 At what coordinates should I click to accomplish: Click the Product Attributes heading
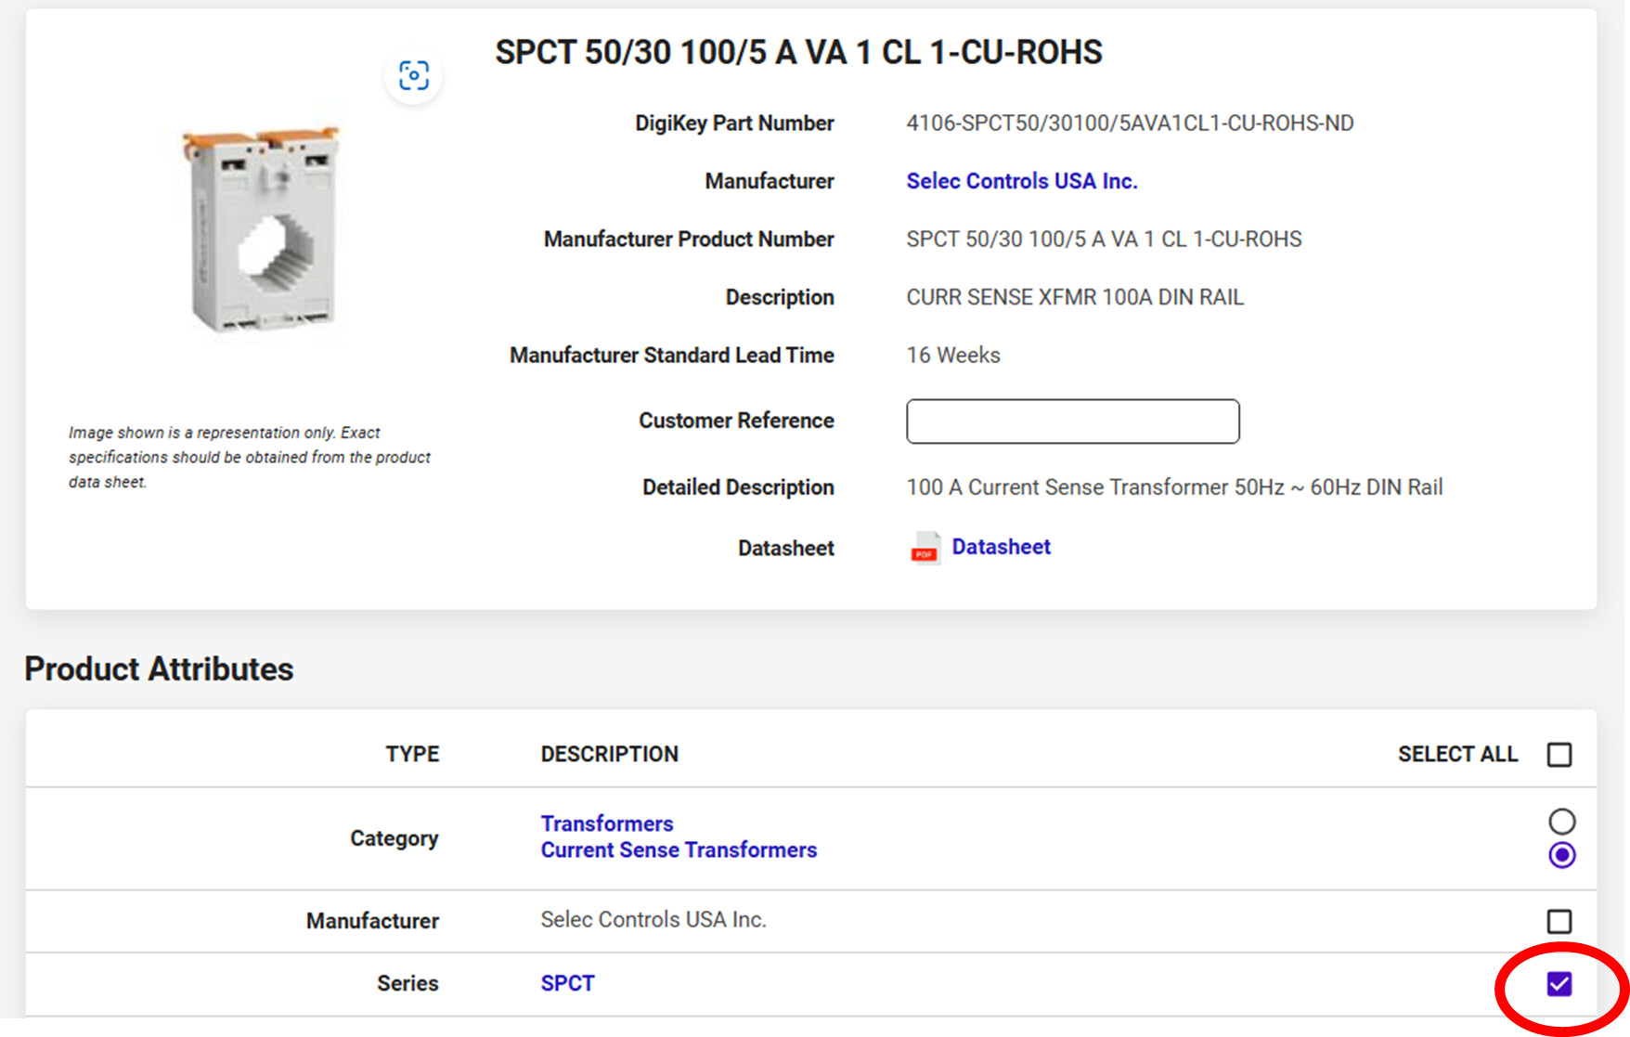pyautogui.click(x=159, y=669)
